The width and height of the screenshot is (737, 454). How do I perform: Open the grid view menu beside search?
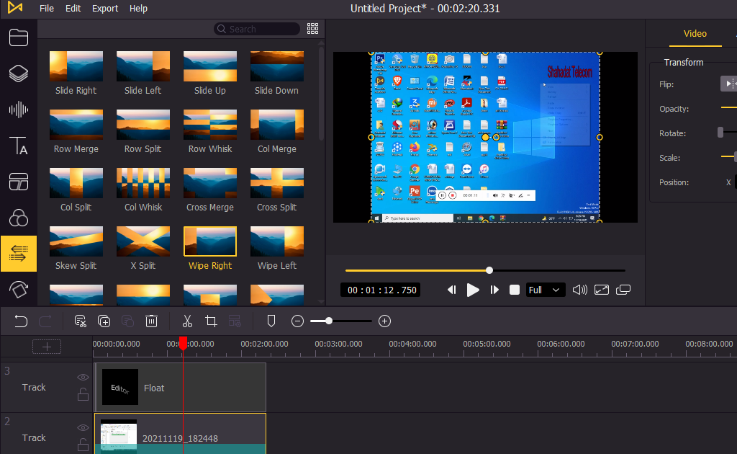point(312,29)
